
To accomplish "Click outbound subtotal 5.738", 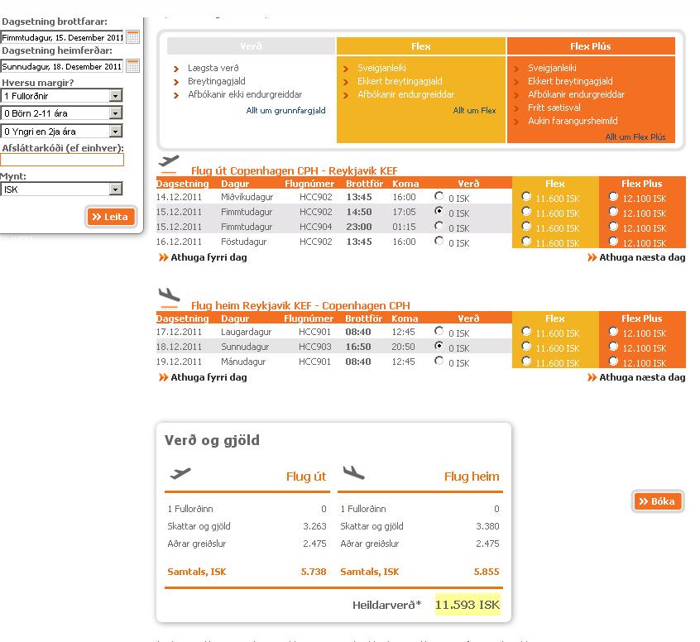I will point(314,572).
